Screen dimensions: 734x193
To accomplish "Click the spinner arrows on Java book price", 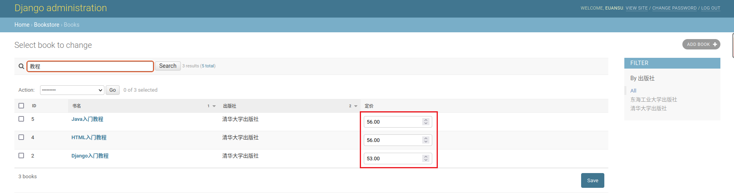I will (x=426, y=122).
